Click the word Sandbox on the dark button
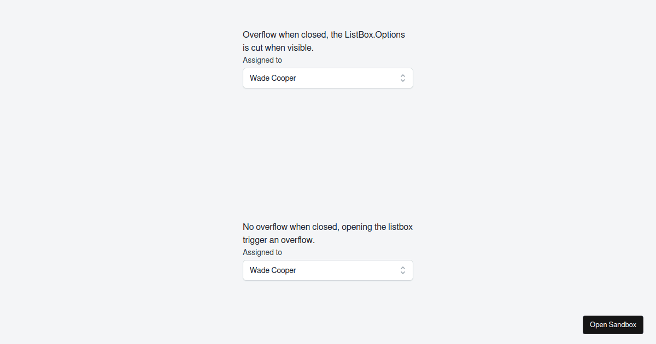The width and height of the screenshot is (656, 344). coord(623,325)
